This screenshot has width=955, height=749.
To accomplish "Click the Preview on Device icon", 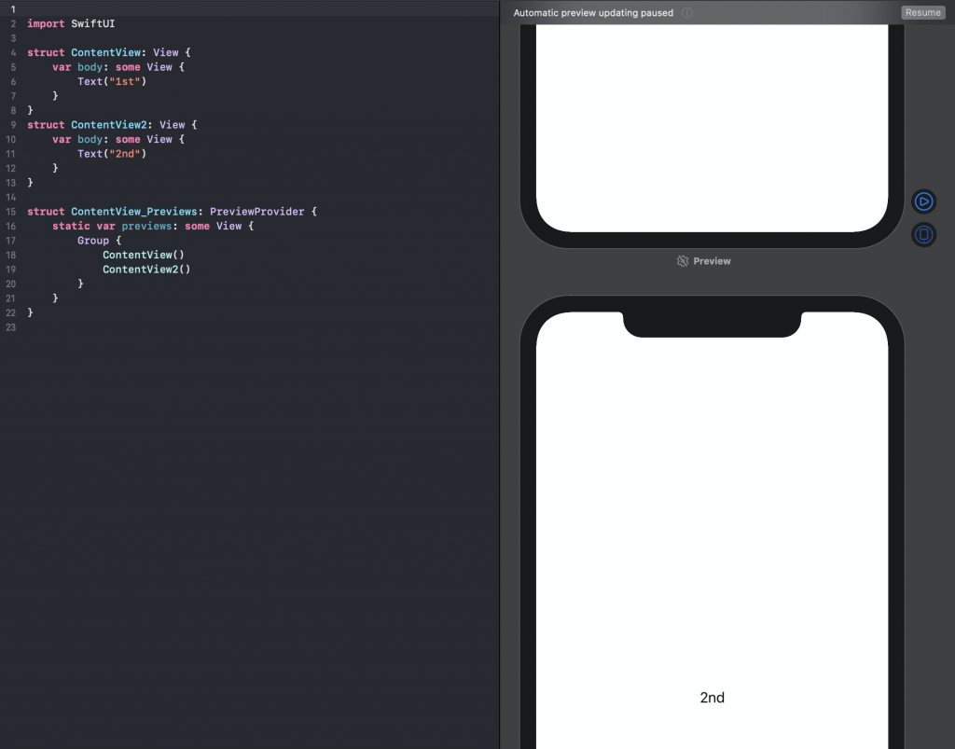I will click(923, 234).
